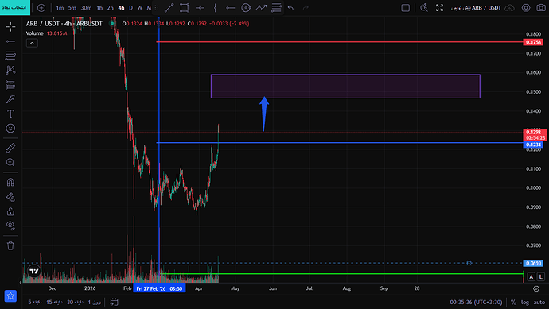The image size is (549, 309).
Task: Open the timezone menu 00:35:36 (UTC+3:30)
Action: (476, 303)
